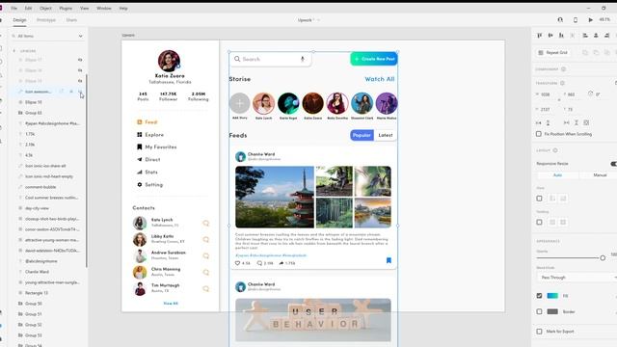Screen dimensions: 617x347
Task: Align top edges in the properties panel
Action: (540, 36)
